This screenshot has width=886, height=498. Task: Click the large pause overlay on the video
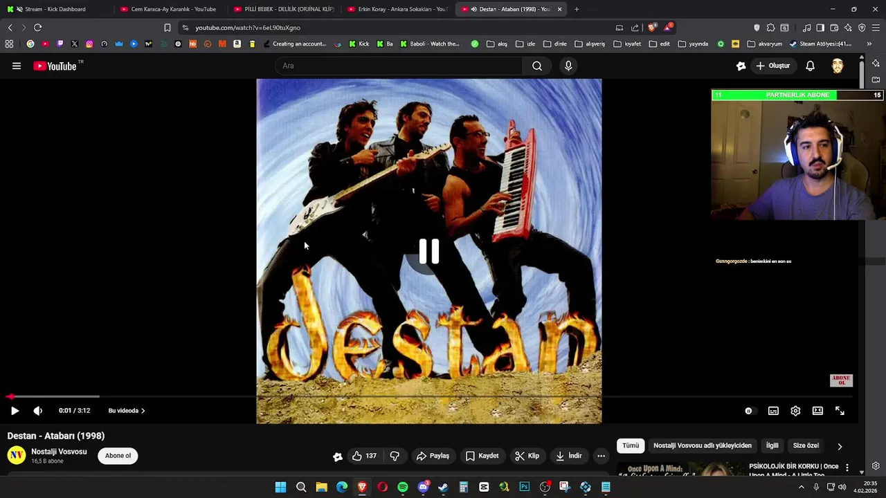(x=429, y=251)
